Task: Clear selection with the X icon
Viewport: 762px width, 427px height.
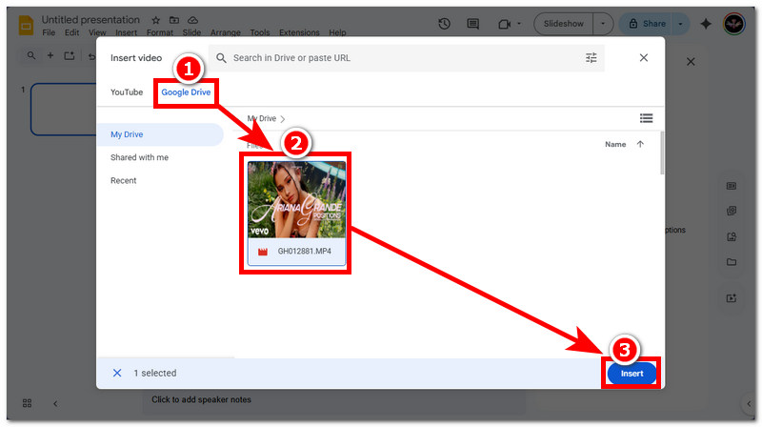Action: click(117, 373)
